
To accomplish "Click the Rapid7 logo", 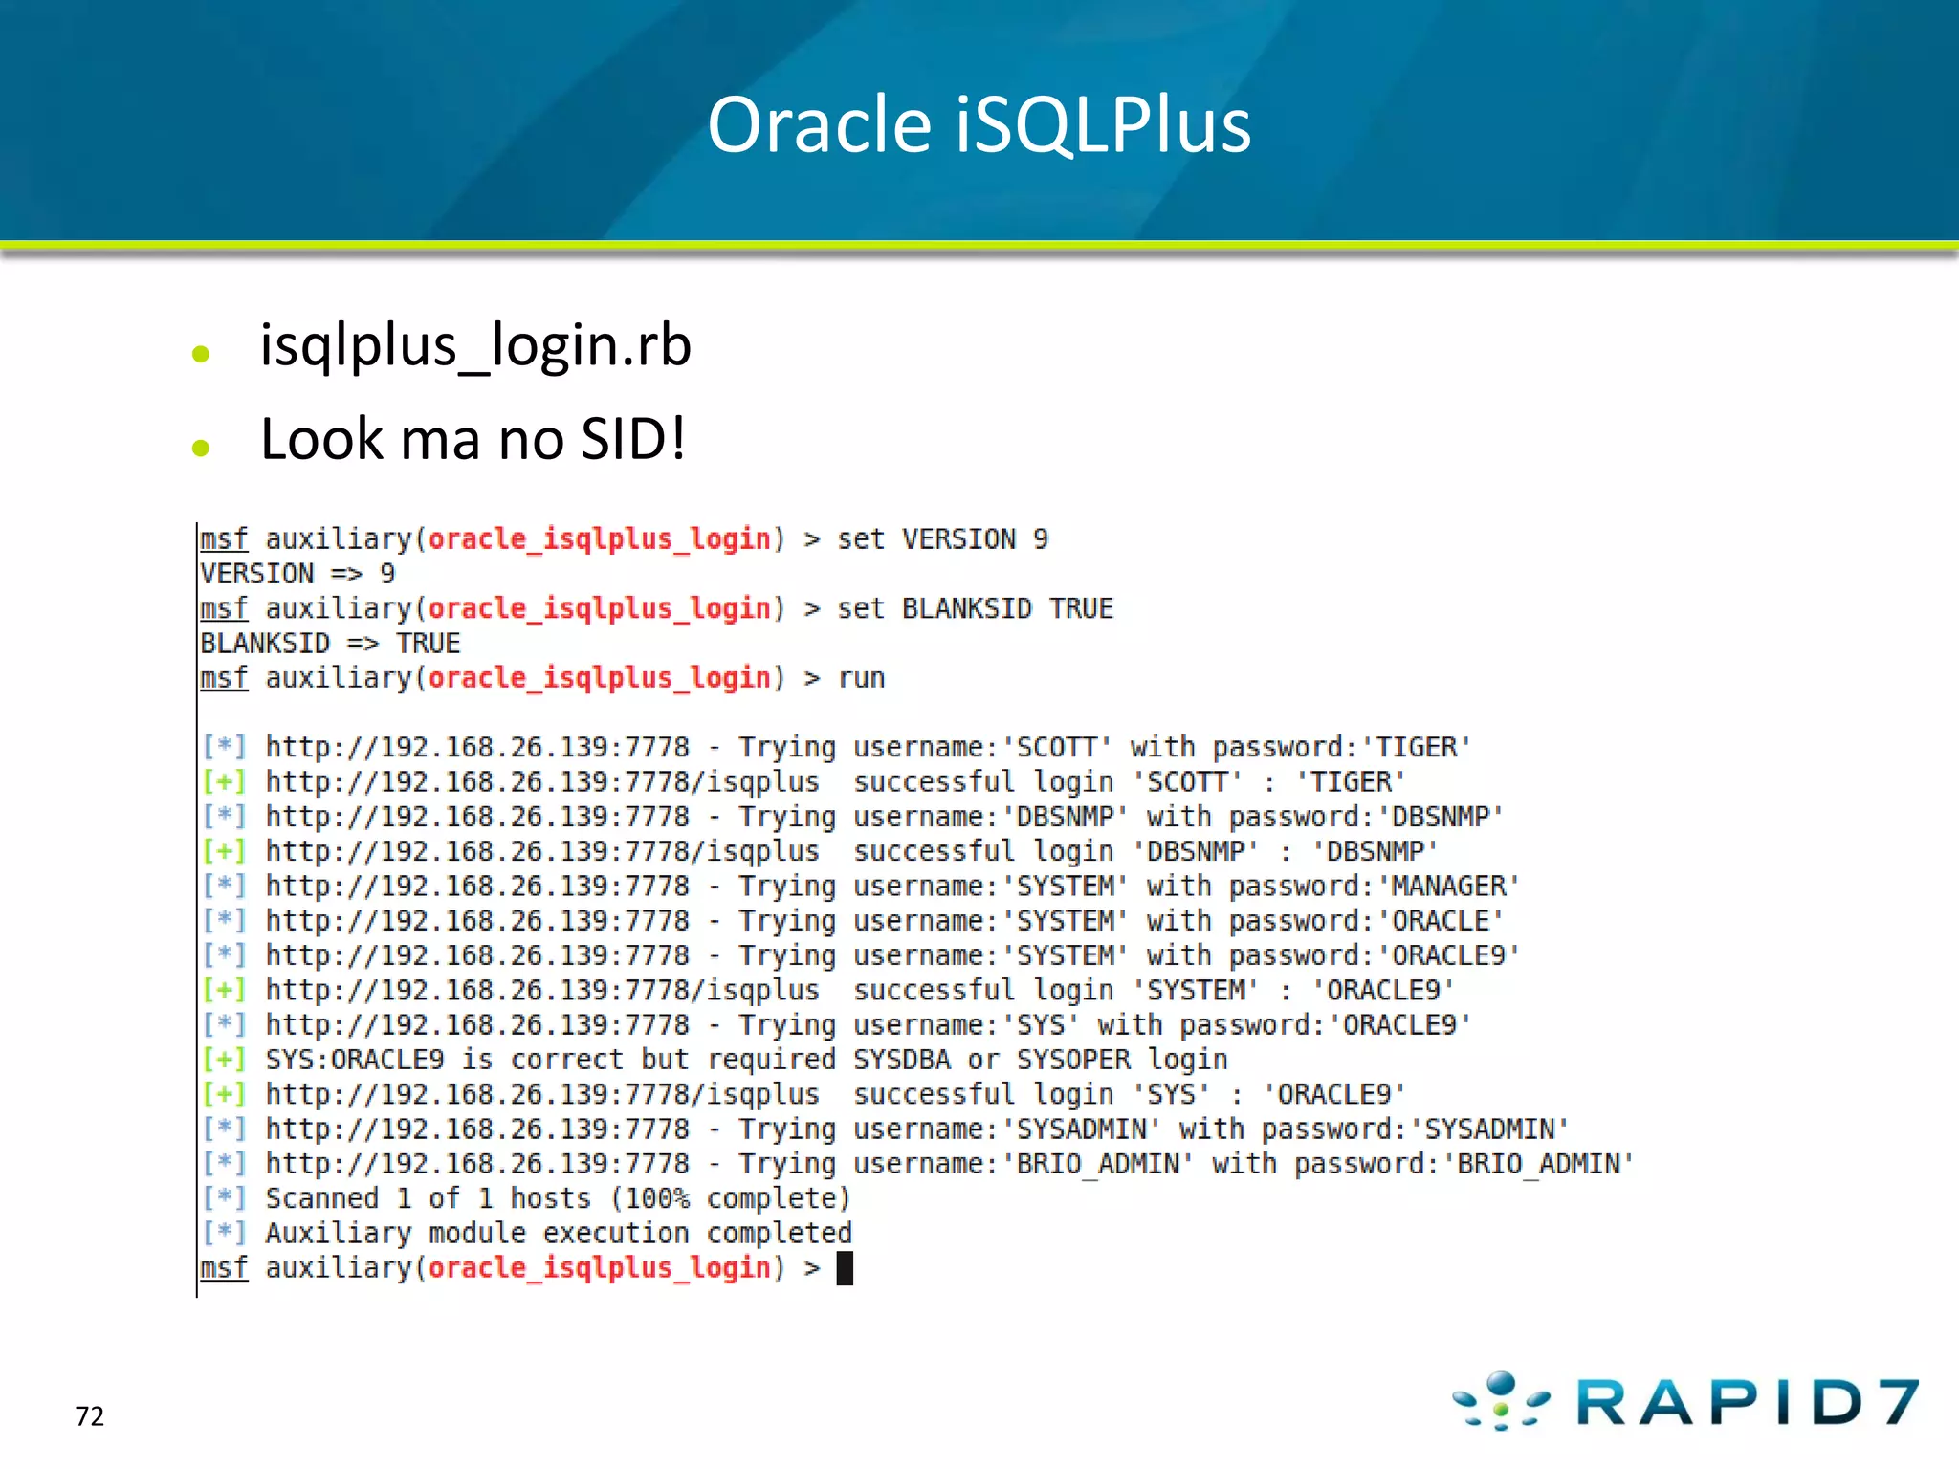I will pyautogui.click(x=1685, y=1401).
